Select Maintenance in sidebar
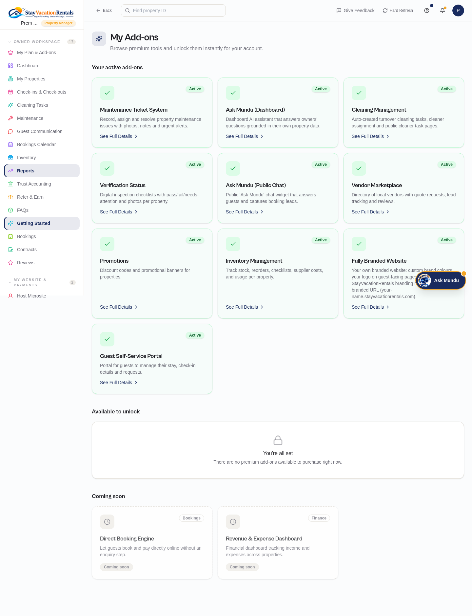Screen dimensions: 472x616 pyautogui.click(x=42, y=118)
